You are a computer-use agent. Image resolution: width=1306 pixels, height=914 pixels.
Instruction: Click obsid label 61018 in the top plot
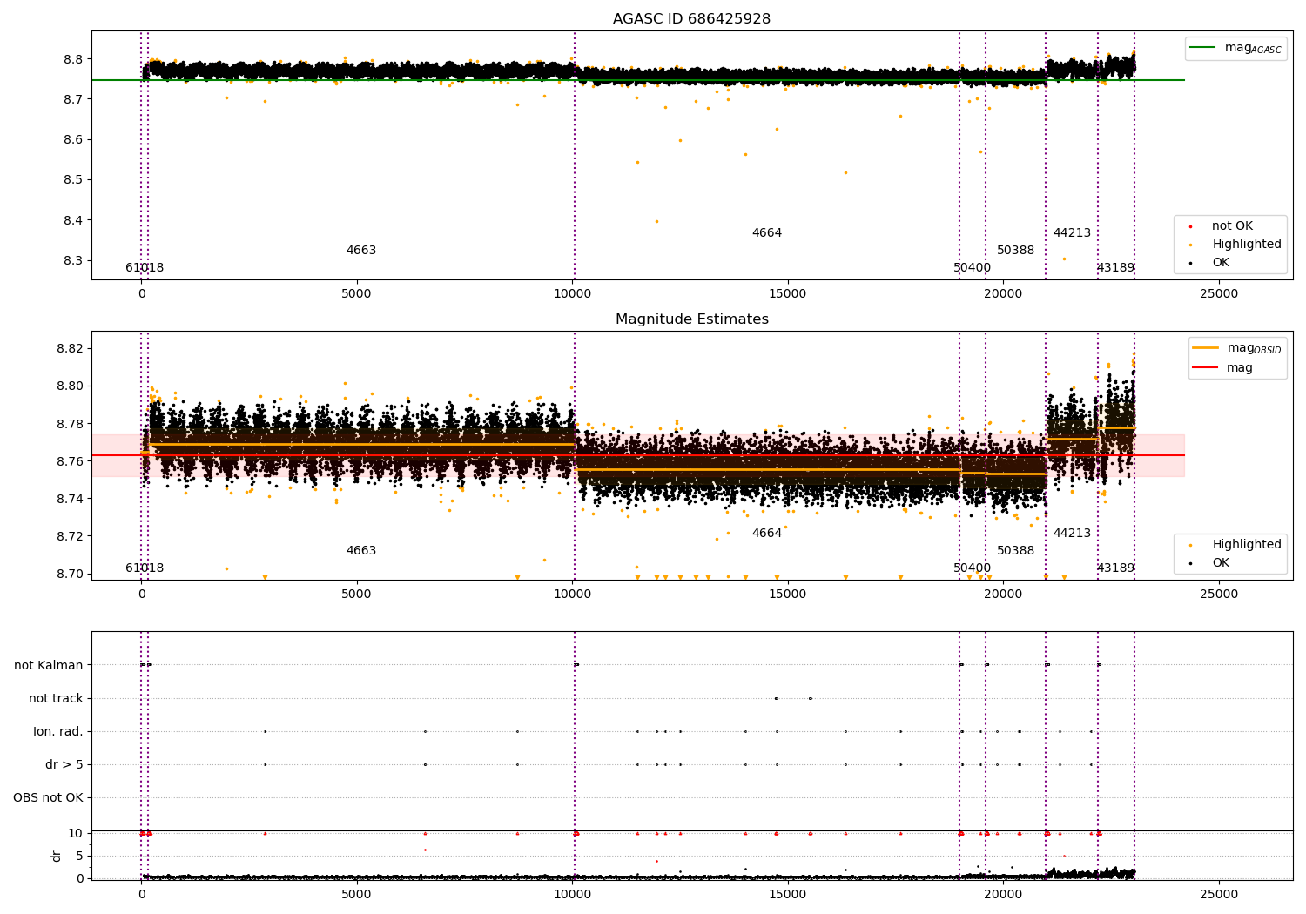click(x=145, y=268)
